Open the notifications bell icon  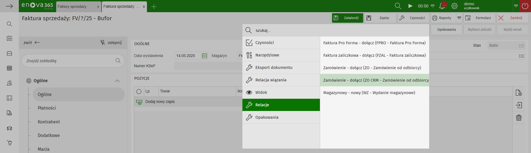click(x=442, y=6)
